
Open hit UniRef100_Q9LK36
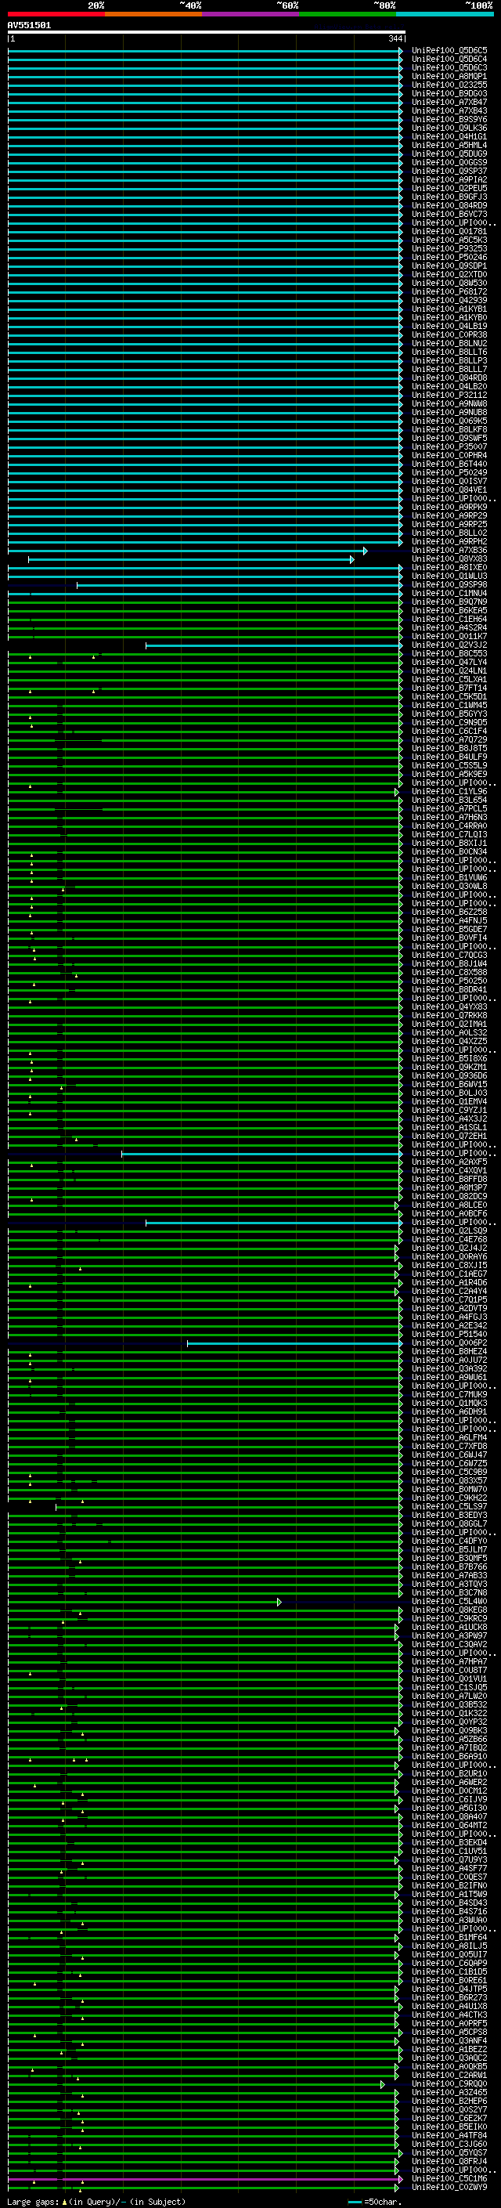pyautogui.click(x=449, y=128)
